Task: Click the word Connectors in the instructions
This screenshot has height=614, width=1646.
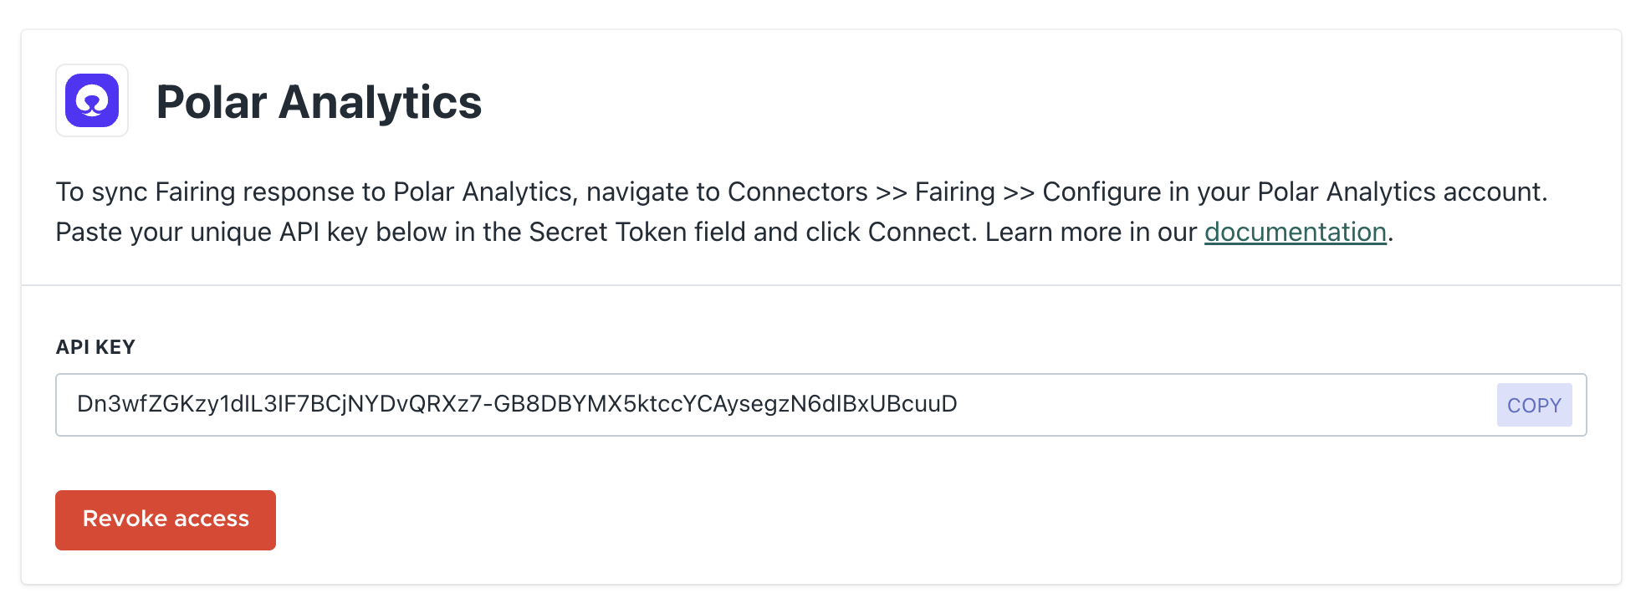Action: pos(797,192)
